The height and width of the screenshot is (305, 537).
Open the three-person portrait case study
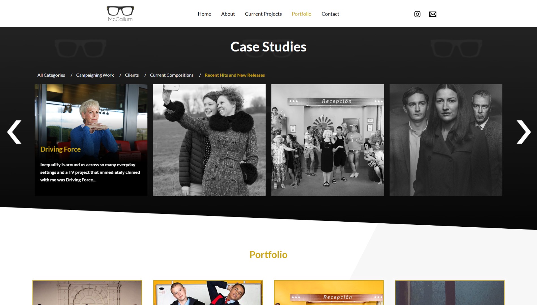[446, 140]
